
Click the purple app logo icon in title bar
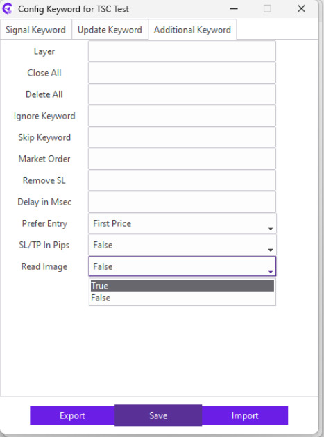pyautogui.click(x=8, y=9)
